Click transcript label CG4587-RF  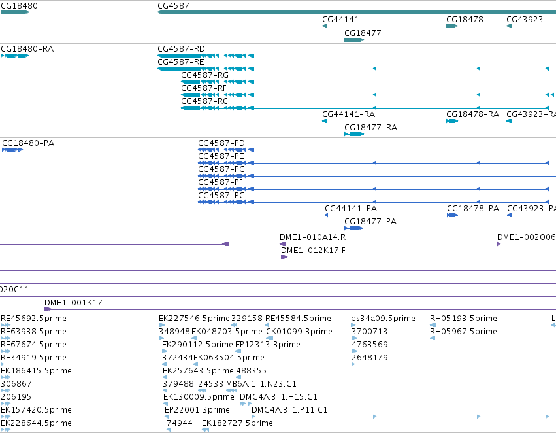point(204,88)
